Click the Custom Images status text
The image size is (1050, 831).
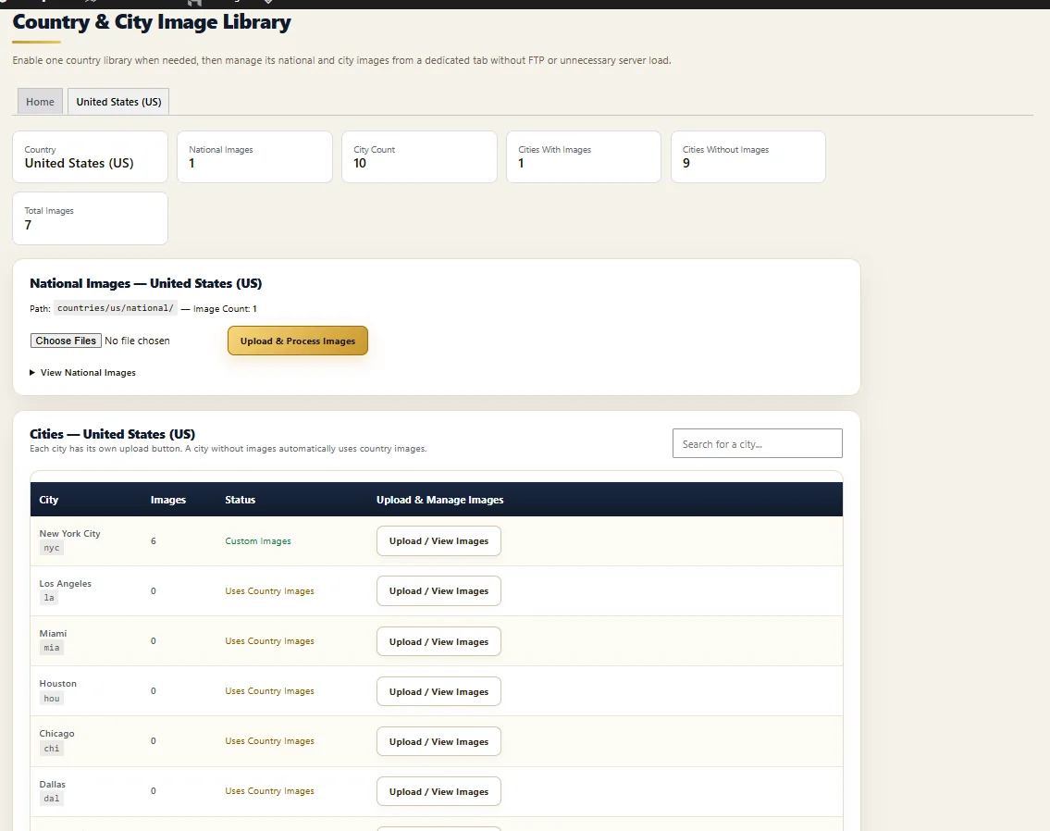point(258,541)
